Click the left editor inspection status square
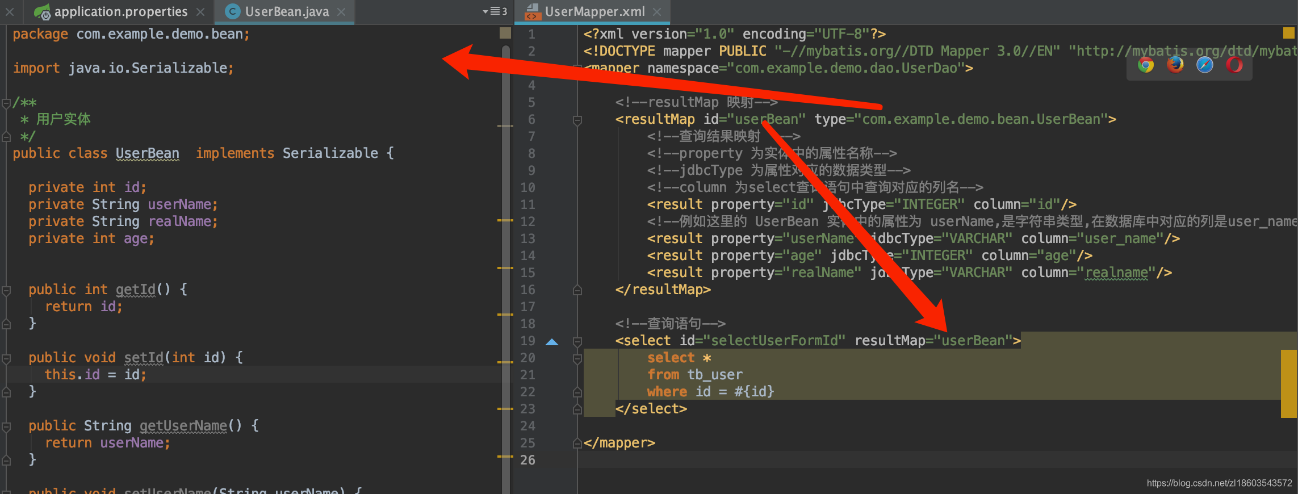 (x=505, y=34)
